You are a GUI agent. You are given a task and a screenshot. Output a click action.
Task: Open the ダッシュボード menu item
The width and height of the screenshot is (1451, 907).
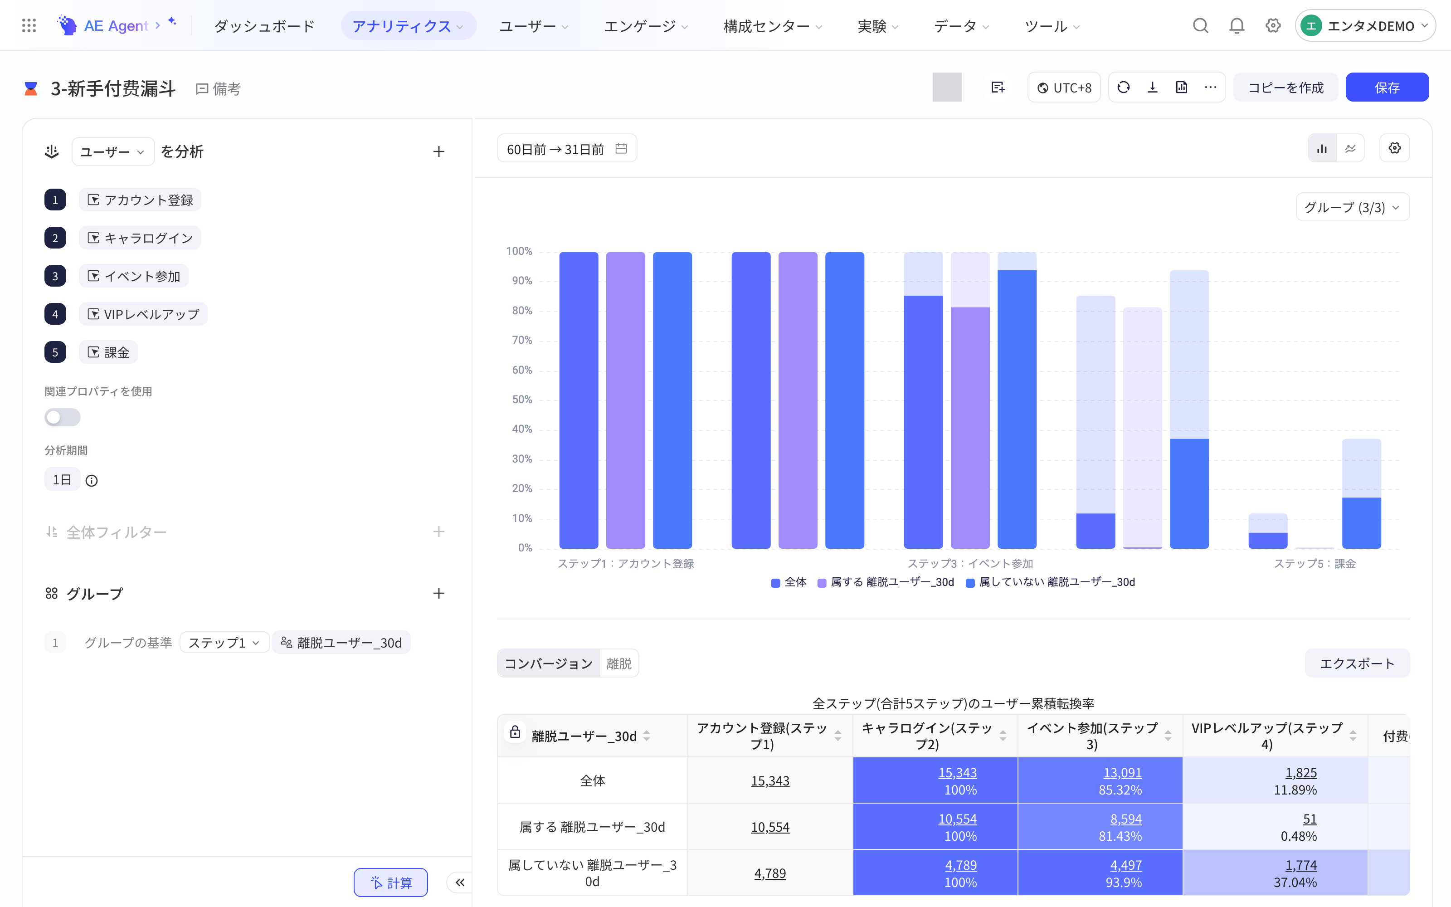pos(264,26)
